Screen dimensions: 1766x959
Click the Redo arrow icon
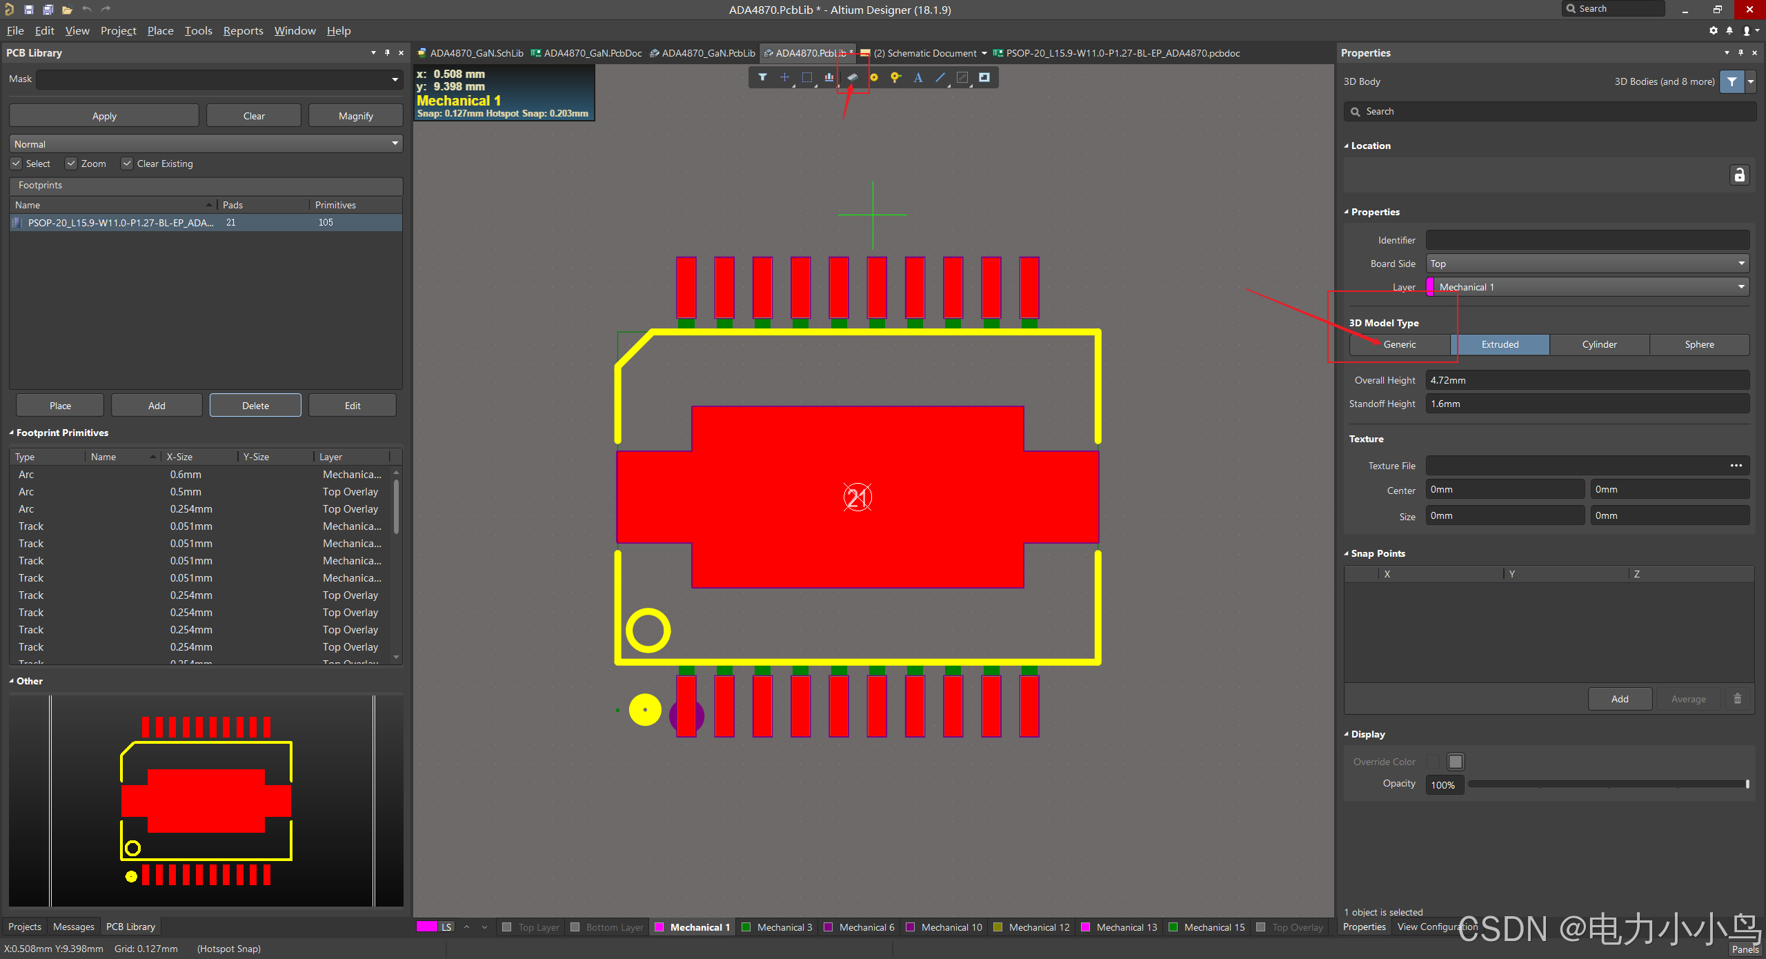pos(106,10)
